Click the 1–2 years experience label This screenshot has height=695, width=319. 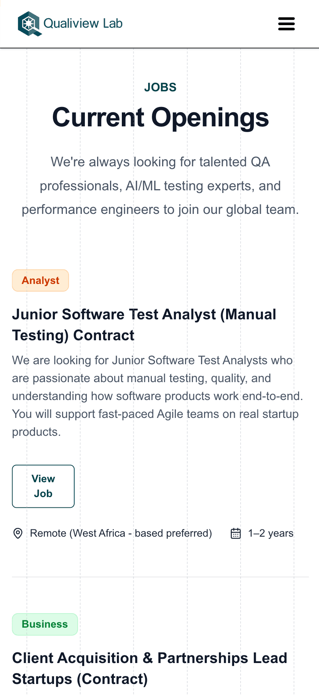271,533
